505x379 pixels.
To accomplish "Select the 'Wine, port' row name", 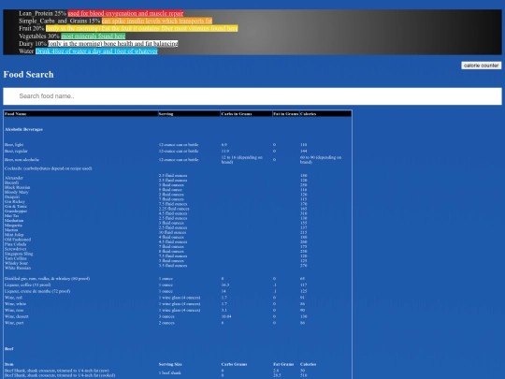I will click(x=14, y=323).
